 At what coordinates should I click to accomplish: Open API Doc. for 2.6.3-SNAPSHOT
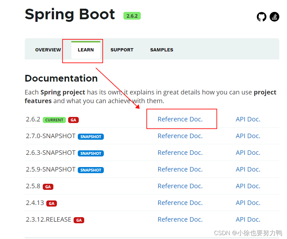(248, 153)
